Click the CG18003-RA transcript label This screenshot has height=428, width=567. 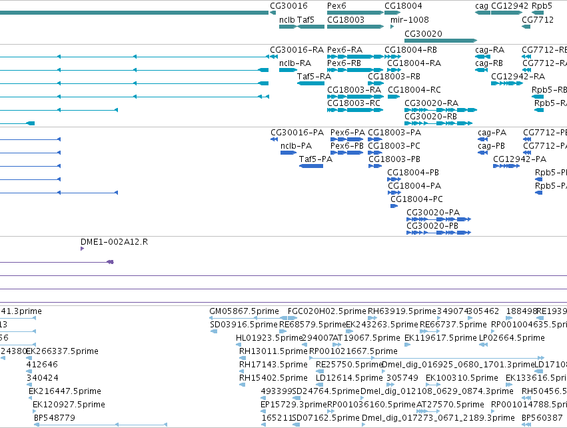pos(354,90)
